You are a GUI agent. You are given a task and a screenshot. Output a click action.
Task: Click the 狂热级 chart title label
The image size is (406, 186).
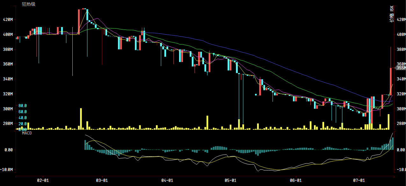pos(28,4)
